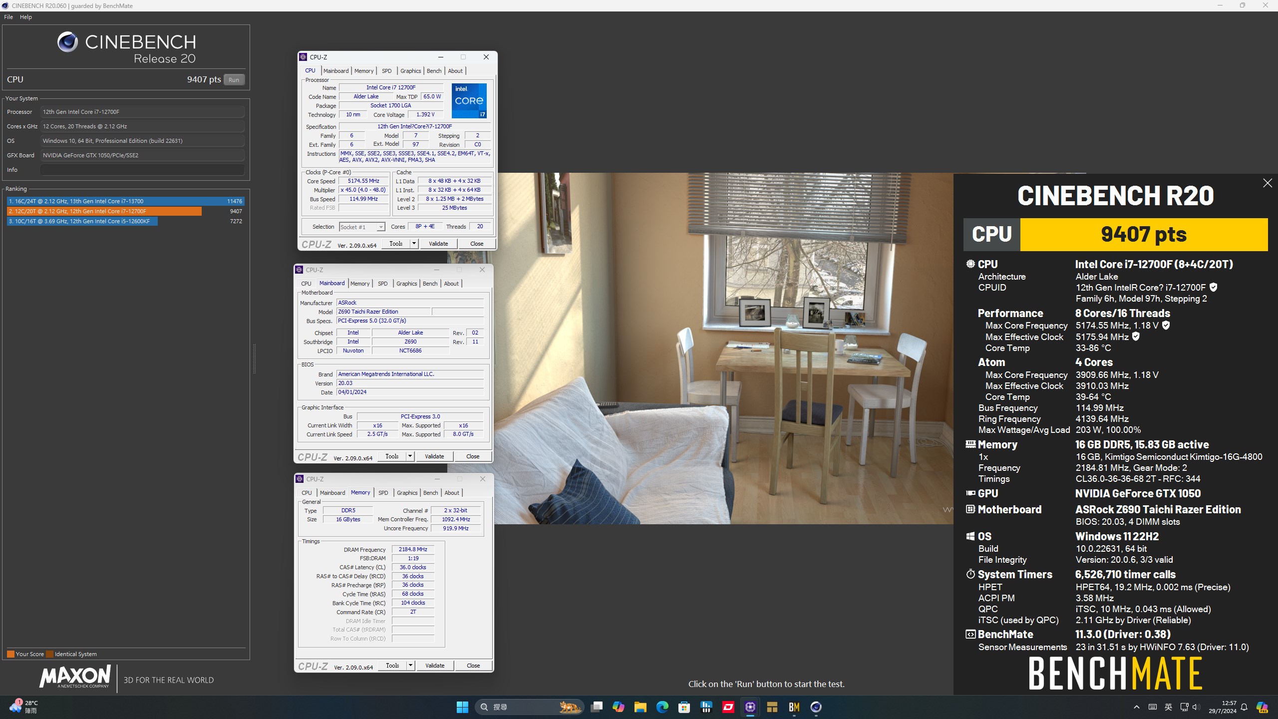Click Tools button in top CPU-Z window
The height and width of the screenshot is (719, 1278).
(396, 244)
